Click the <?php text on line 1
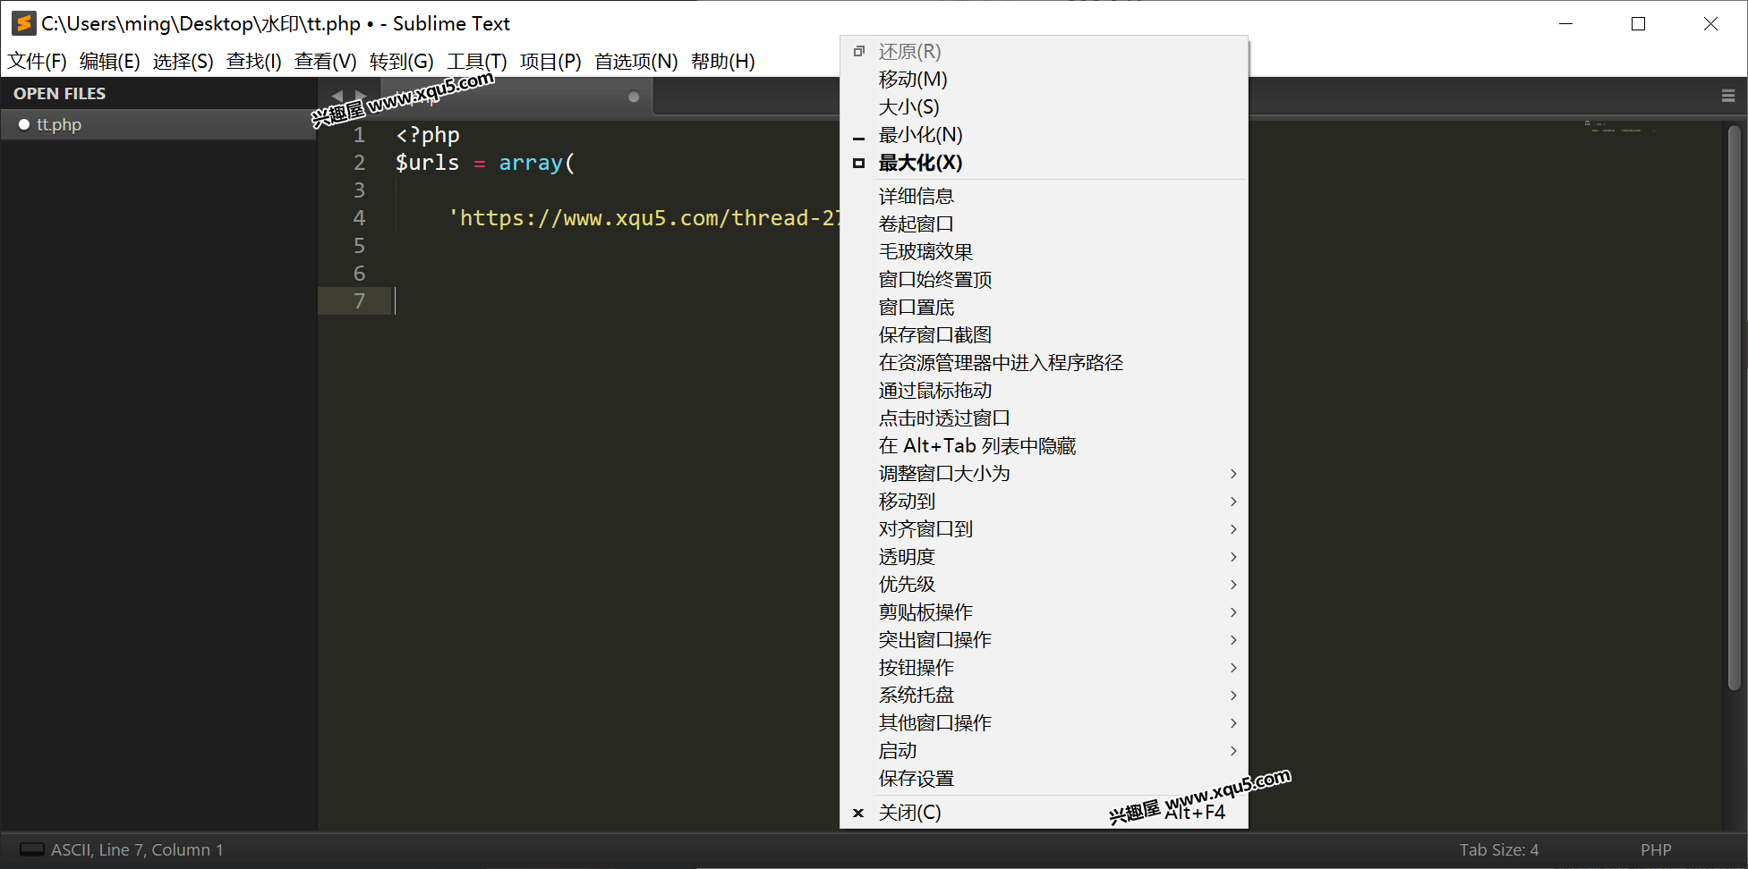This screenshot has width=1748, height=869. point(428,135)
